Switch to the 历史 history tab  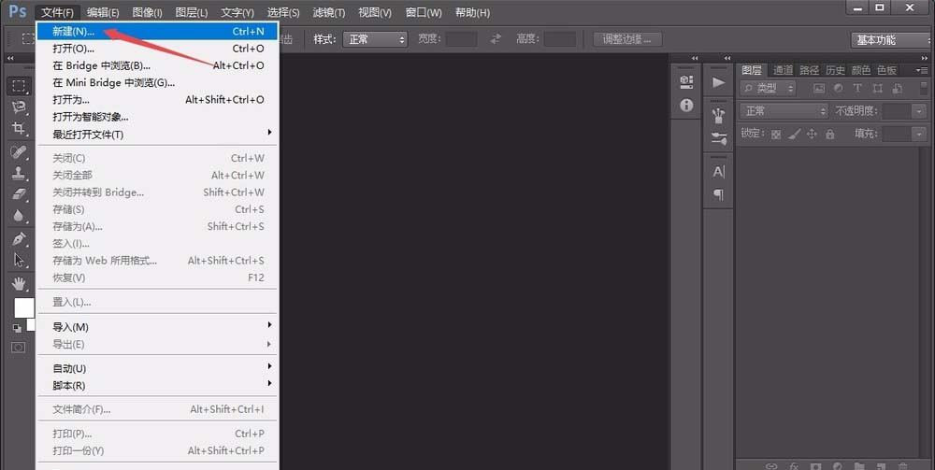coord(835,70)
